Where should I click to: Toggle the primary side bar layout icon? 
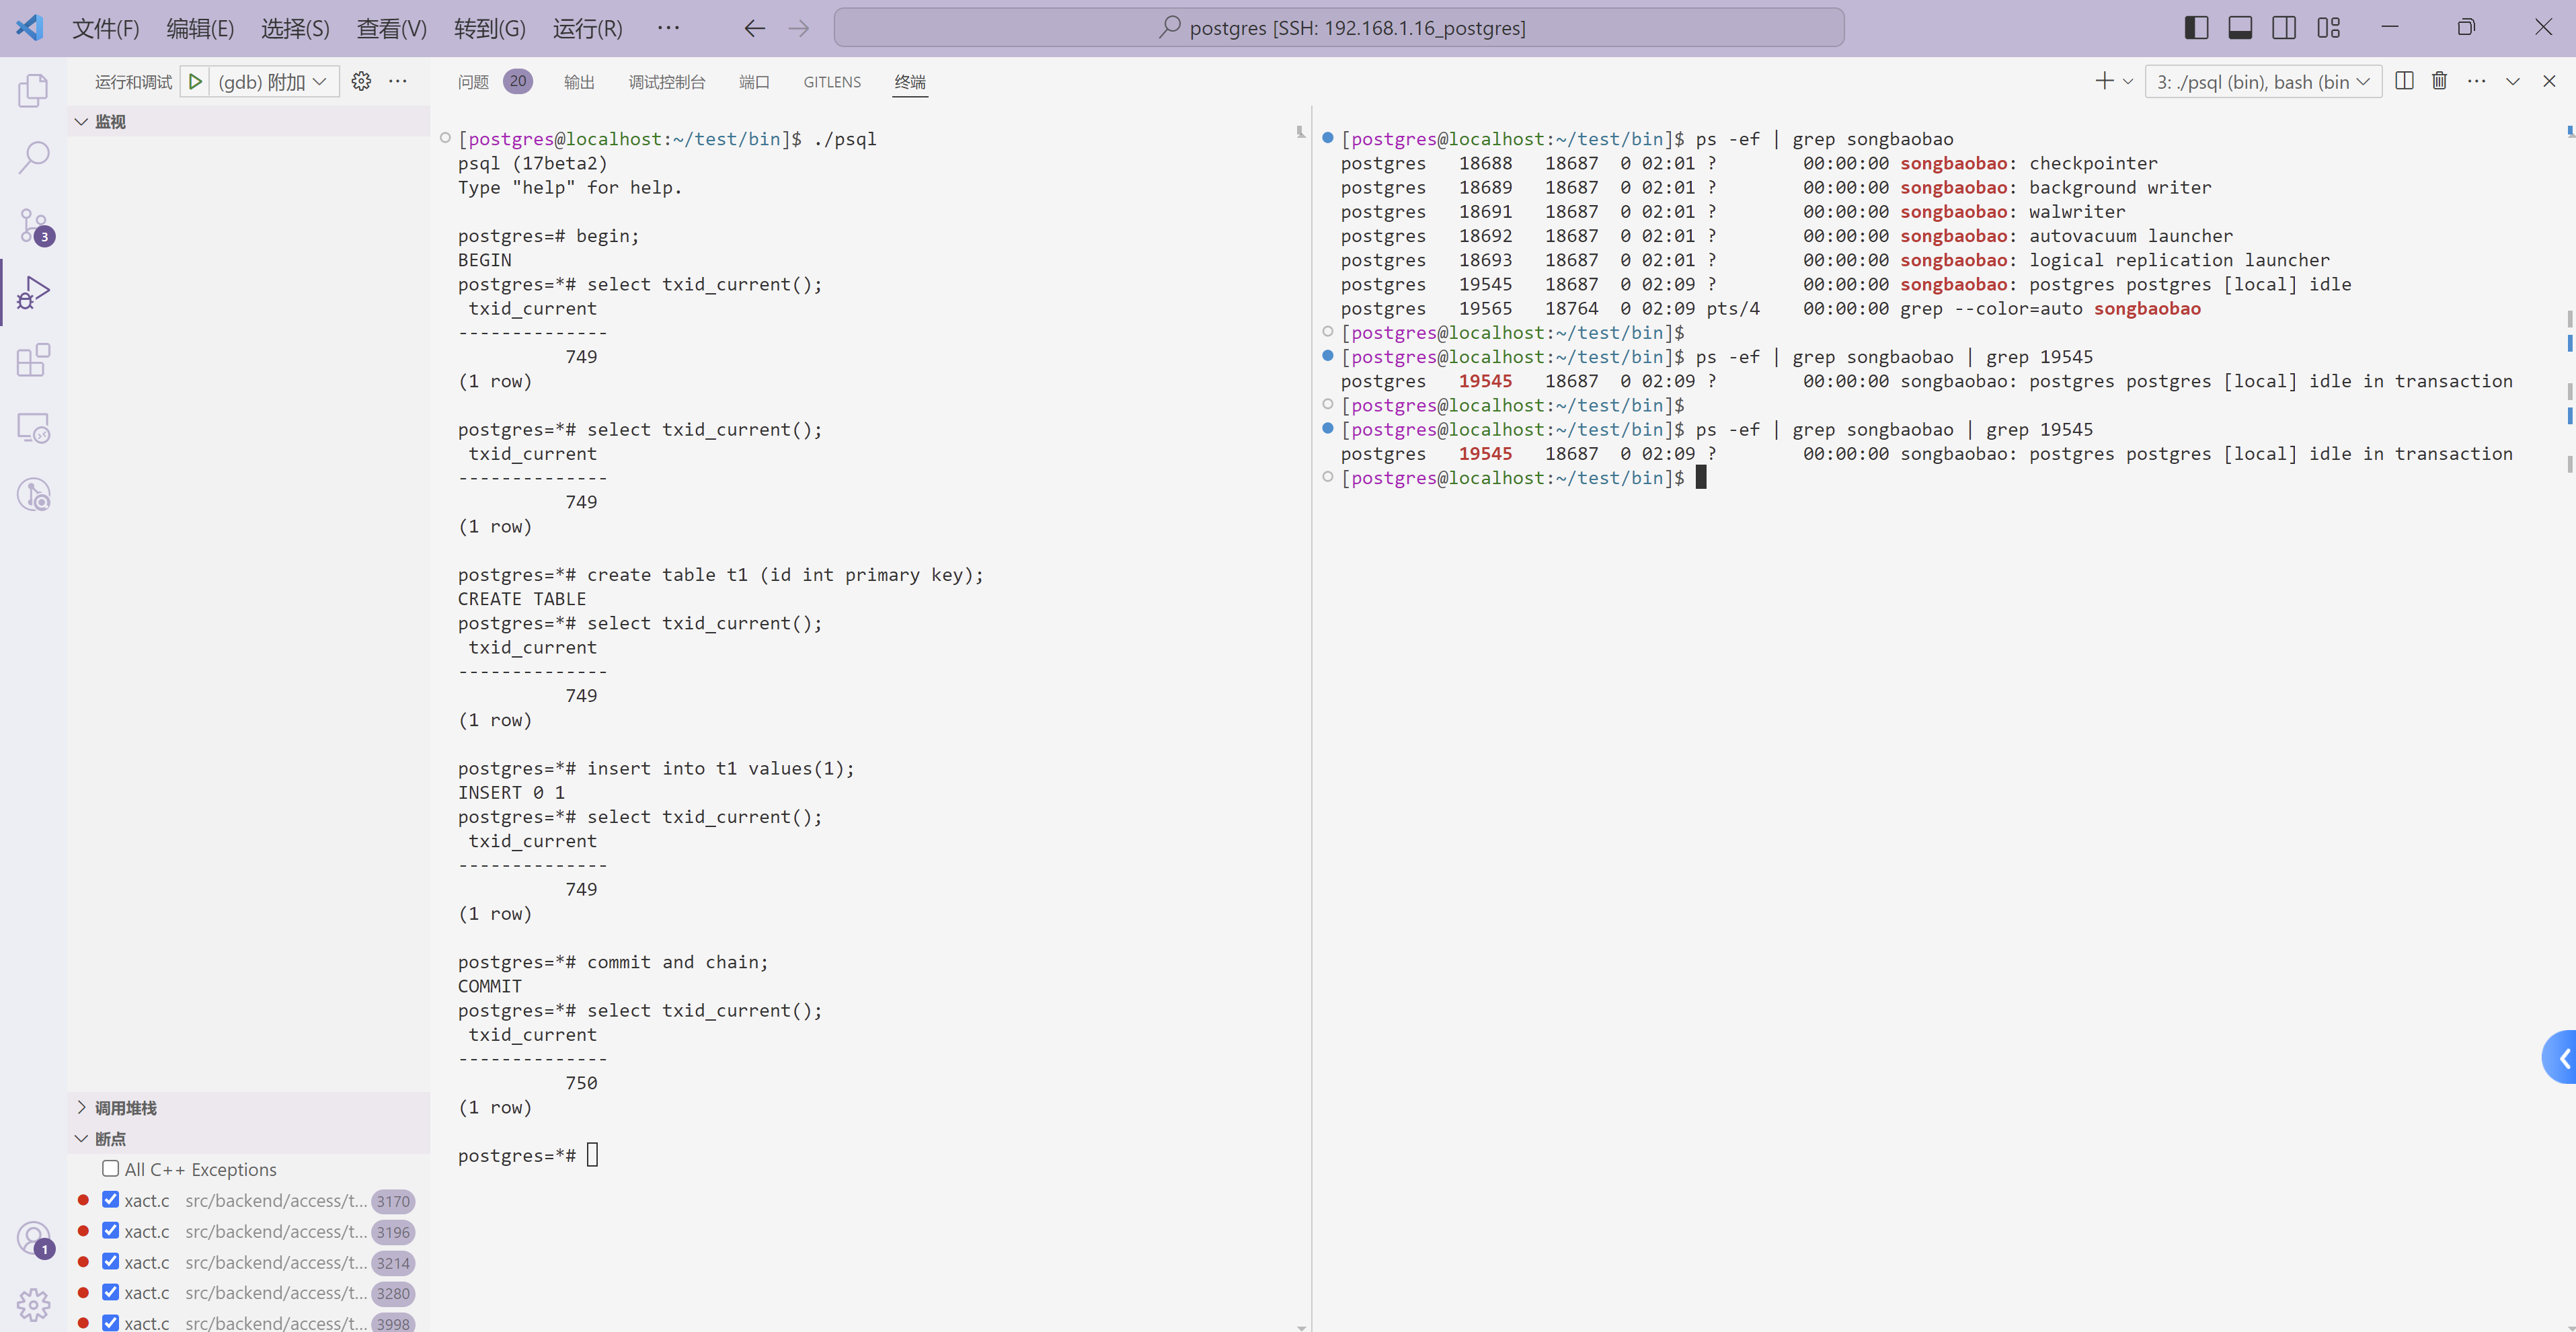click(x=2196, y=27)
